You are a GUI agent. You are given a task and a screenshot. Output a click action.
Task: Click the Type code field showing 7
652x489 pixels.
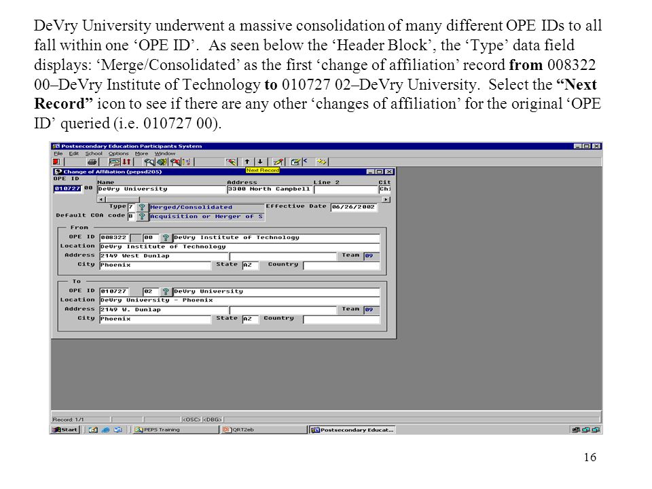click(131, 207)
